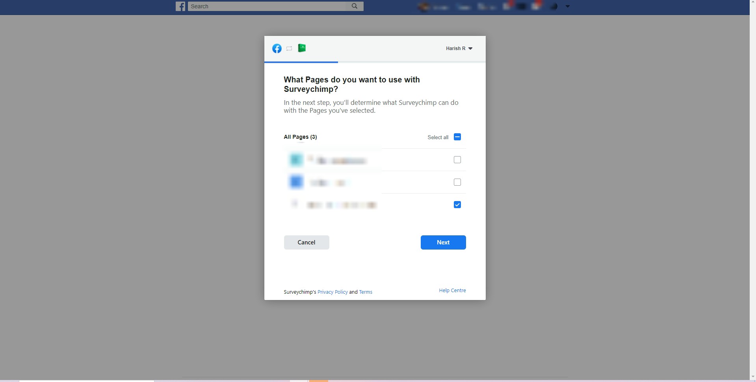Open the Harish R account dropdown
The width and height of the screenshot is (756, 382).
459,48
